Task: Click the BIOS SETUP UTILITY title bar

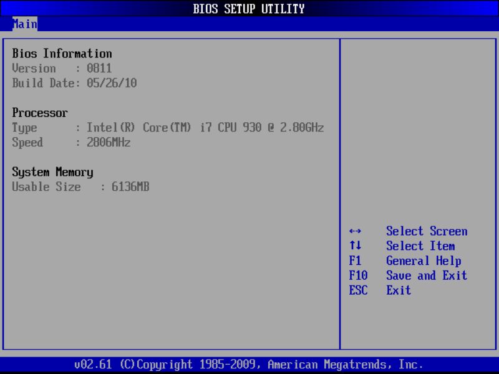Action: point(249,9)
